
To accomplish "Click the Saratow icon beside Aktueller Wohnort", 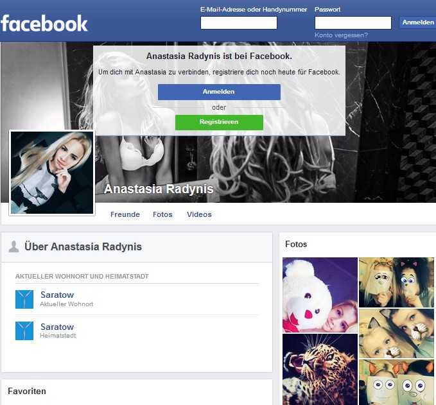I will pos(24,299).
